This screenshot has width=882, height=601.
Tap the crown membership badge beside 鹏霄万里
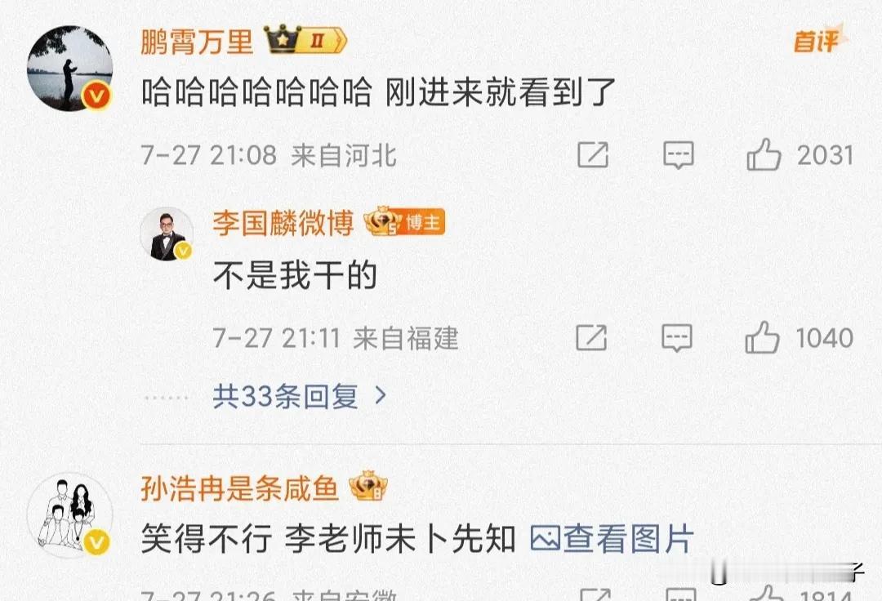pyautogui.click(x=306, y=40)
